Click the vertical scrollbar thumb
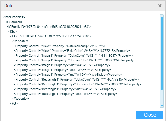The width and height of the screenshot is (166, 121). click(x=162, y=53)
